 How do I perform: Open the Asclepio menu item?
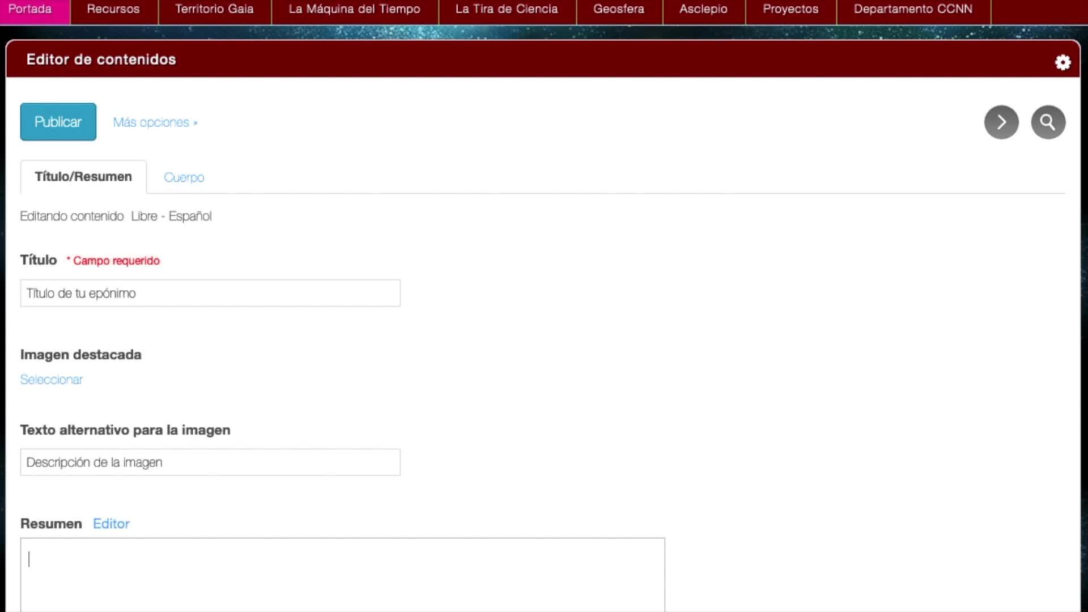[x=703, y=9]
